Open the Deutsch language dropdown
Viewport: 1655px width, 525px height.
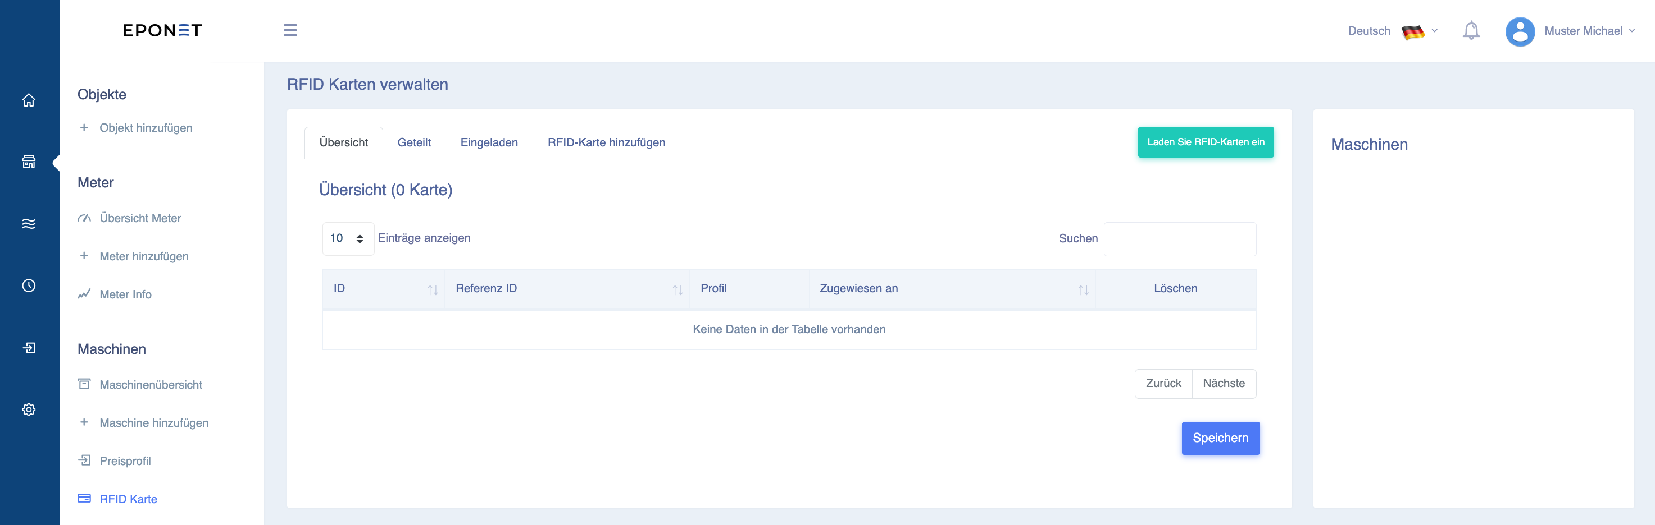pos(1392,31)
